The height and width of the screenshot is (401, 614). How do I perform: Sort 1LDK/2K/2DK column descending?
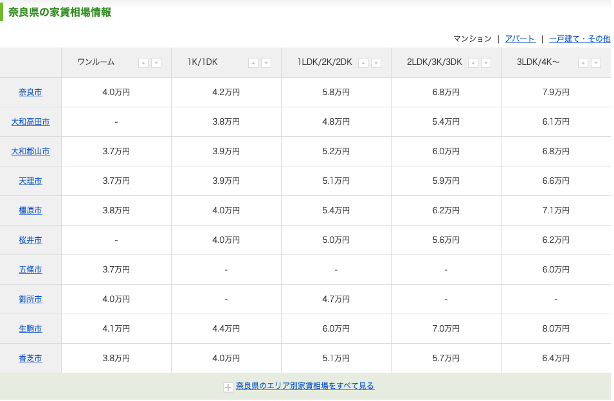[376, 63]
